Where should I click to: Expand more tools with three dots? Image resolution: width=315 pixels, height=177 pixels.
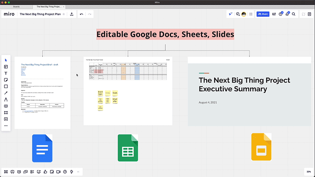point(6,126)
